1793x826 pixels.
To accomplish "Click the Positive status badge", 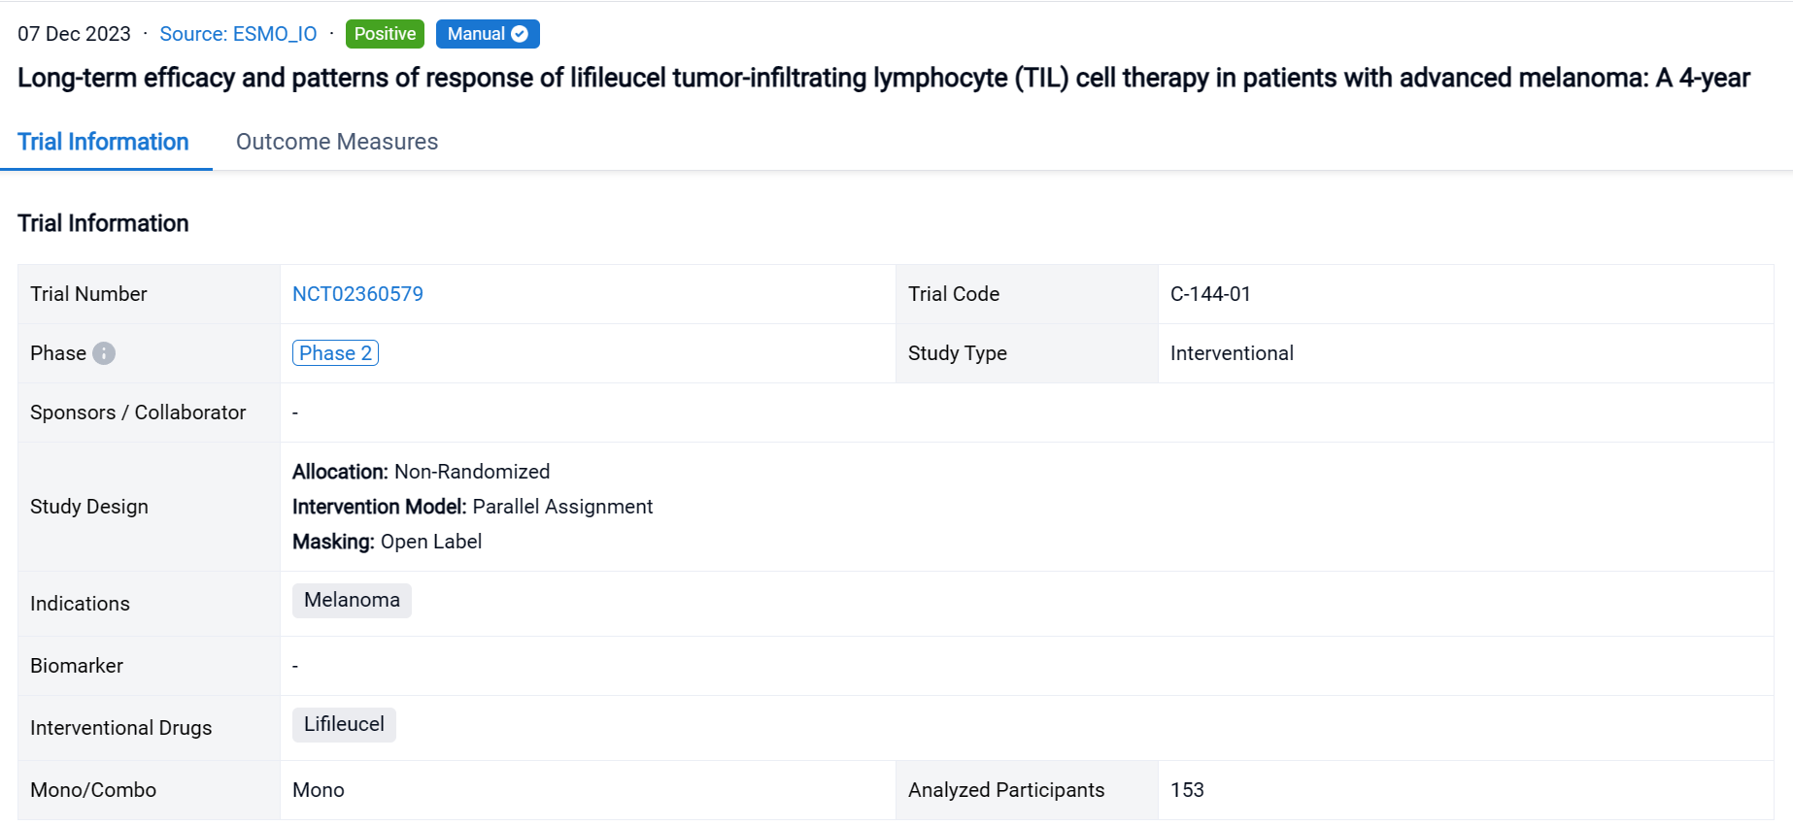I will click(385, 34).
